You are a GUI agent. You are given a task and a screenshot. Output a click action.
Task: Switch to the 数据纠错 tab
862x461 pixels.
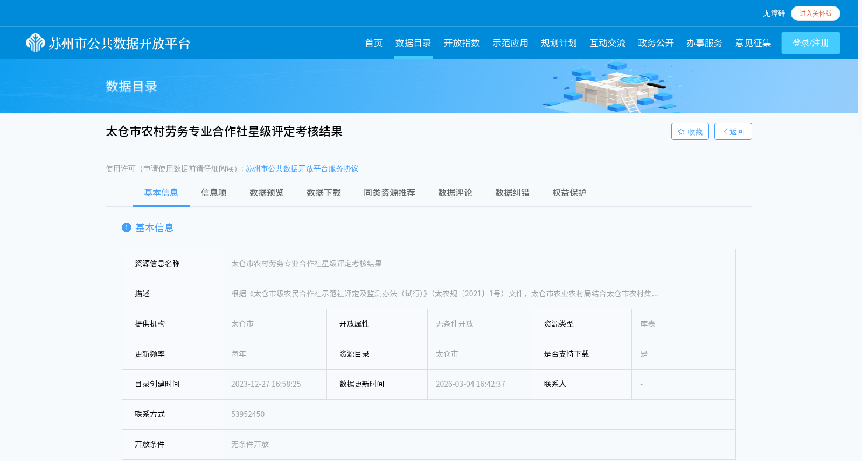point(512,193)
